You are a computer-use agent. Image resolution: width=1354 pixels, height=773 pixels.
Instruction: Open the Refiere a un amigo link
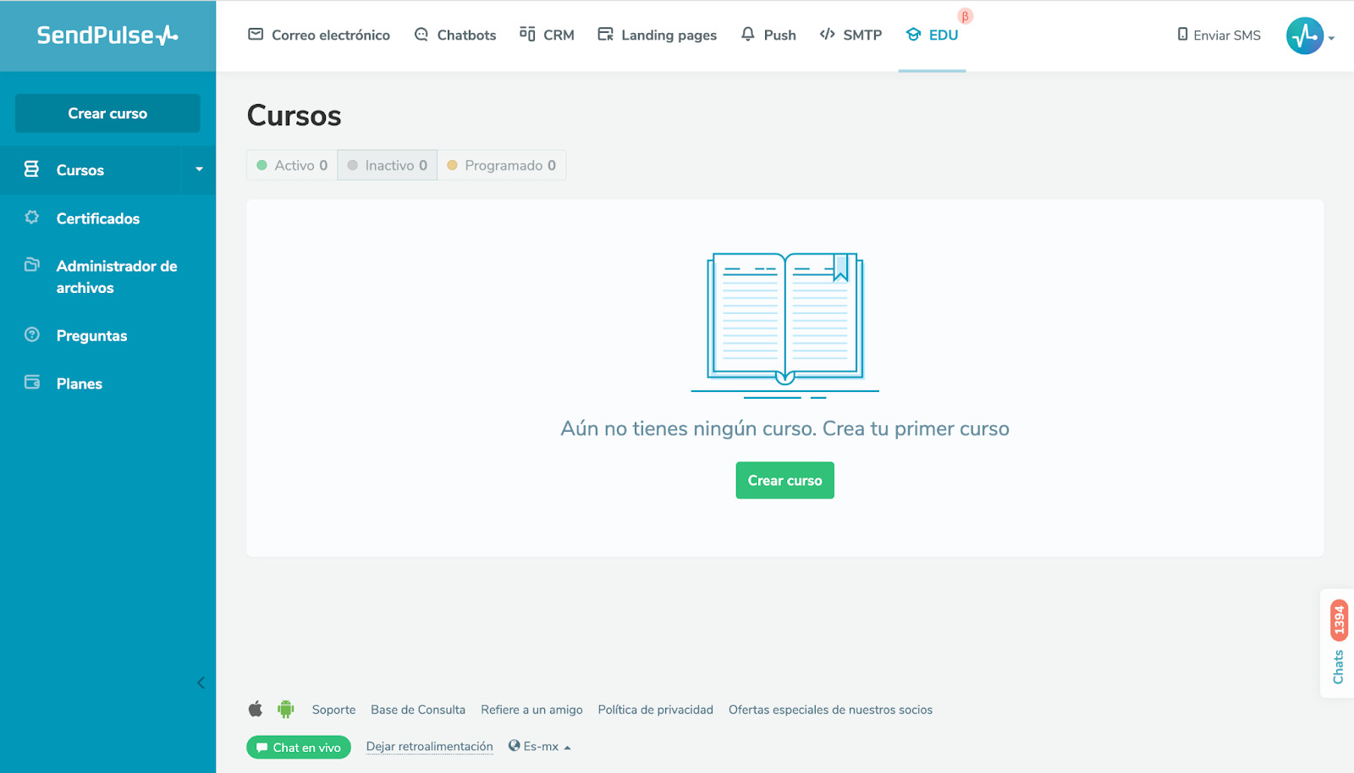click(531, 709)
